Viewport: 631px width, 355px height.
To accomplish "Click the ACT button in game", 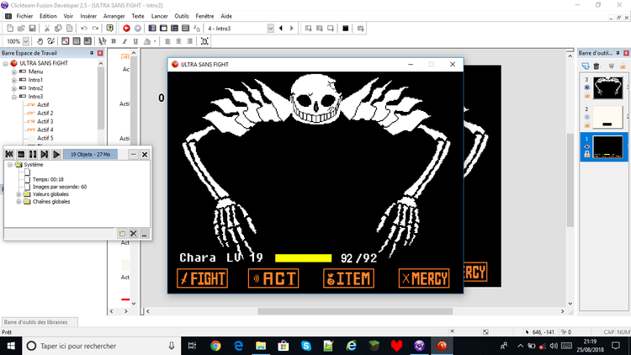I will 273,278.
